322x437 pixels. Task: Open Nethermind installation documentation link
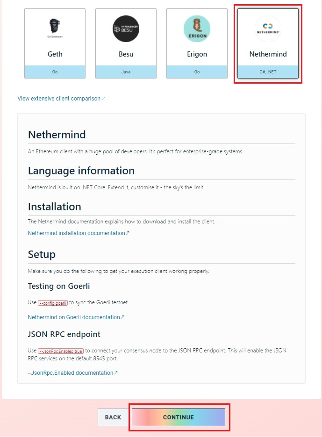[79, 233]
